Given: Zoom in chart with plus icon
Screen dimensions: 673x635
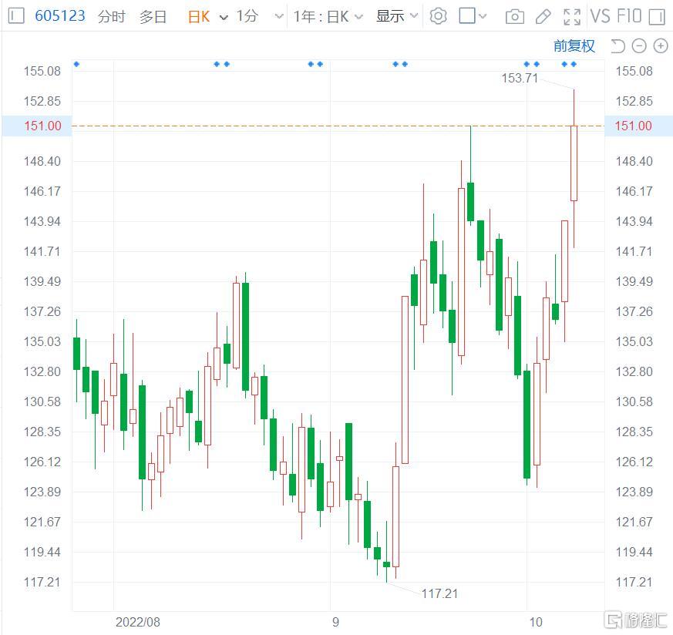Looking at the screenshot, I should (661, 46).
